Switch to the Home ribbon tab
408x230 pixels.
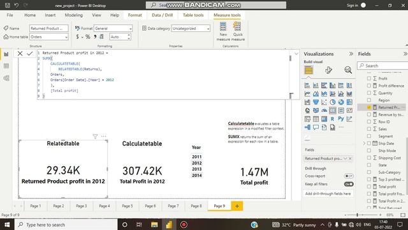coord(30,15)
